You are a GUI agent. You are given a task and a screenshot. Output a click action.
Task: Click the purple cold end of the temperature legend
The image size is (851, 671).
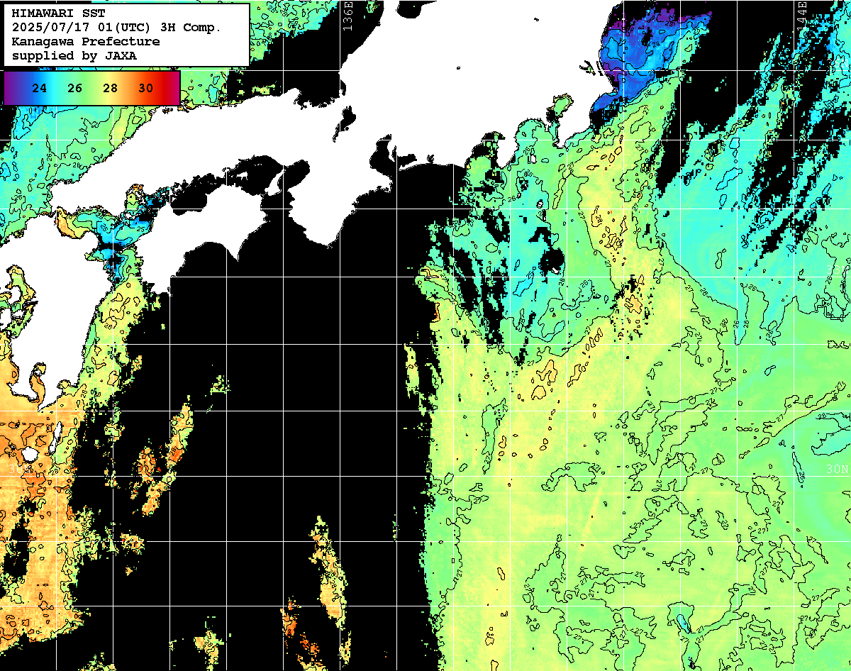[x=10, y=88]
